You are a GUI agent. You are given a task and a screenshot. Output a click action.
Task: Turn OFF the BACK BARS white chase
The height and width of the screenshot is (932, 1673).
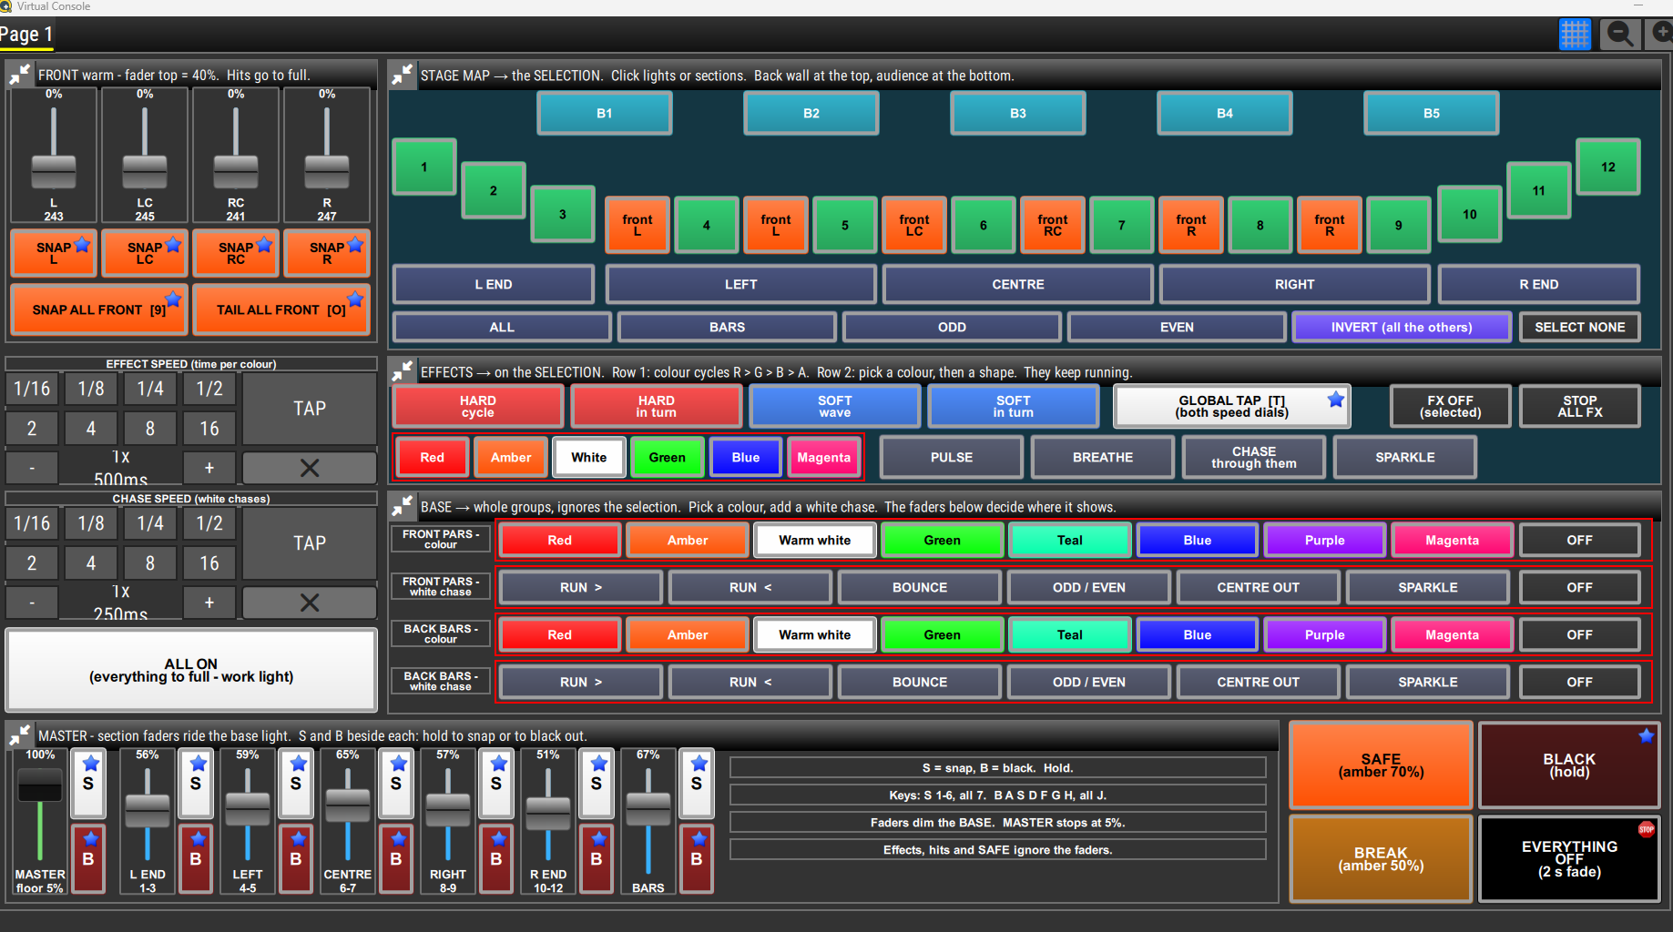click(x=1579, y=682)
